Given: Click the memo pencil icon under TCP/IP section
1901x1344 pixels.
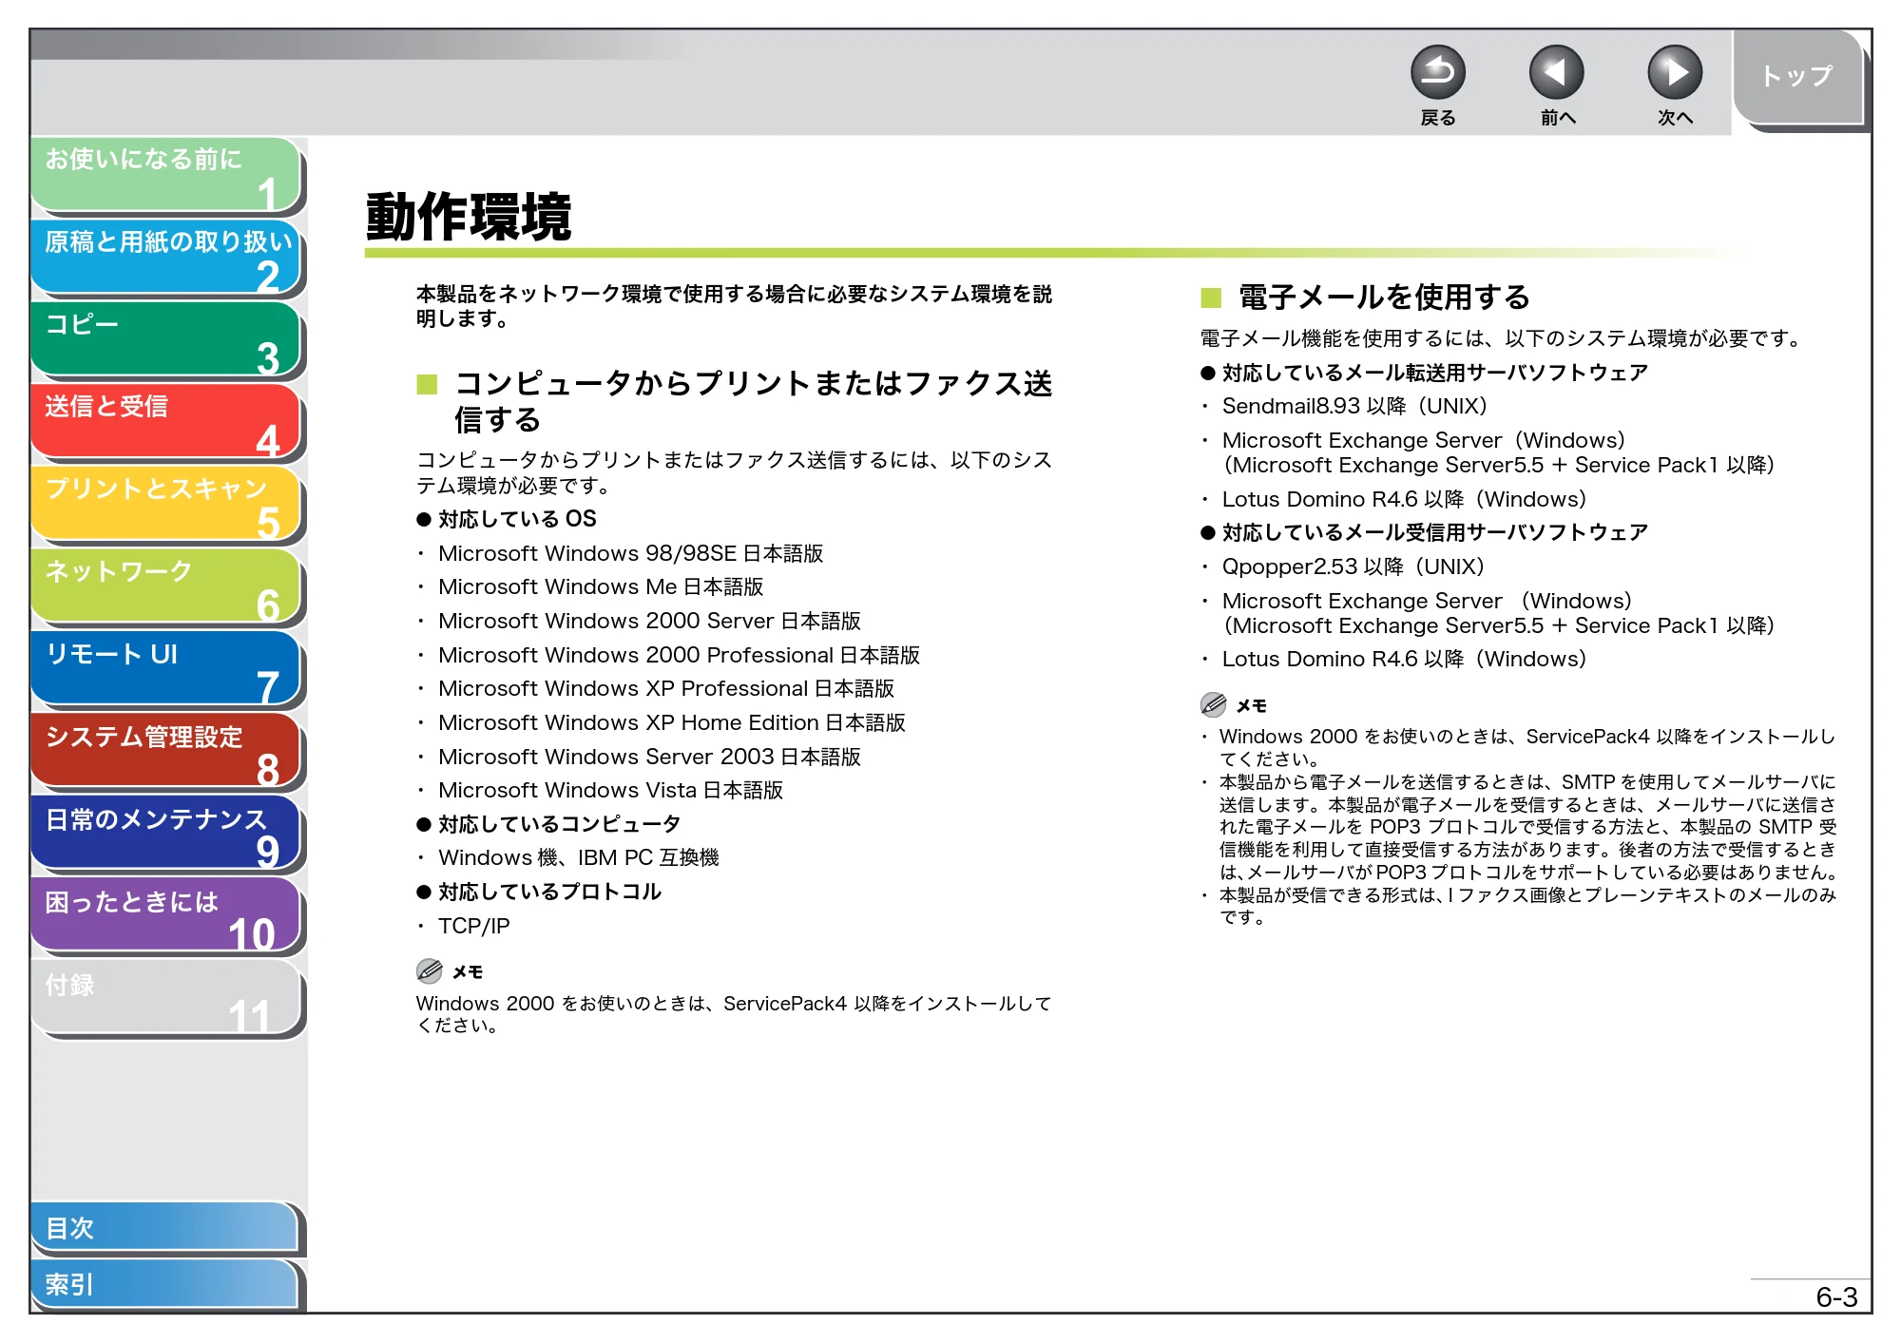Looking at the screenshot, I should pyautogui.click(x=430, y=970).
